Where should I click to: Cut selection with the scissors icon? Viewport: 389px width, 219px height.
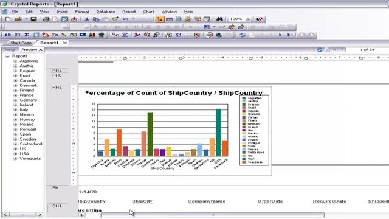coord(86,19)
